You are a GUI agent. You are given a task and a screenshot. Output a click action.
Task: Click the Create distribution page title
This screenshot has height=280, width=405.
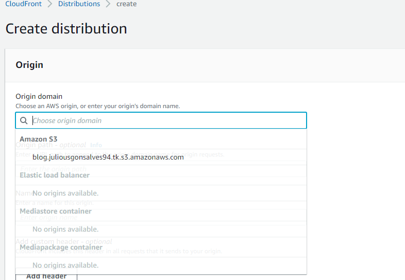(66, 28)
